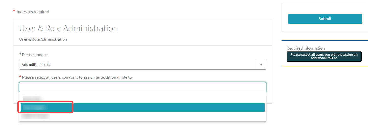The width and height of the screenshot is (368, 128).
Task: Click the small 'User & Role Administration' subtitle
Action: tap(43, 39)
